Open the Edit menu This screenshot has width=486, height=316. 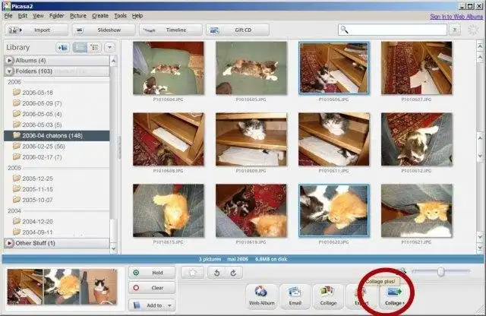23,16
